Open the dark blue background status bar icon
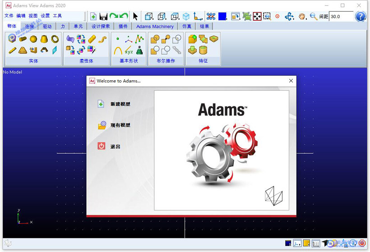The height and width of the screenshot is (252, 370). (288, 243)
